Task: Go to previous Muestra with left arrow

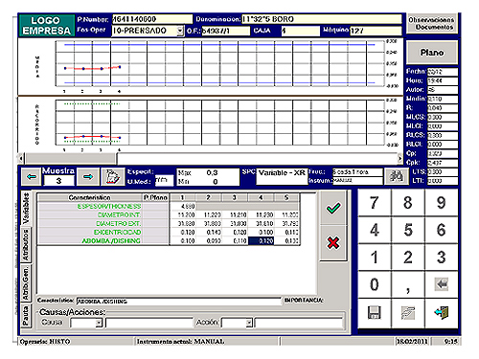Action: [32, 176]
